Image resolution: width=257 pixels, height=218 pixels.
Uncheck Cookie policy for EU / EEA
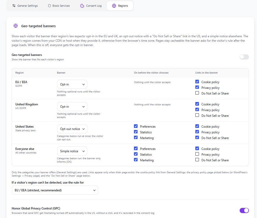[x=197, y=82]
